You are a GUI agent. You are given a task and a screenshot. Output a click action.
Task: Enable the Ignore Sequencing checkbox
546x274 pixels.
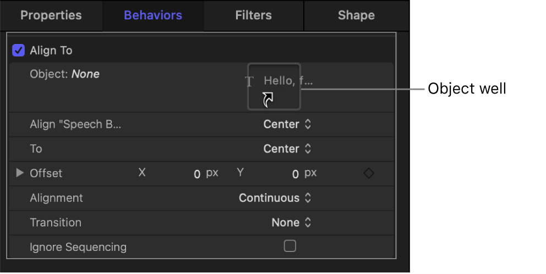click(x=290, y=246)
